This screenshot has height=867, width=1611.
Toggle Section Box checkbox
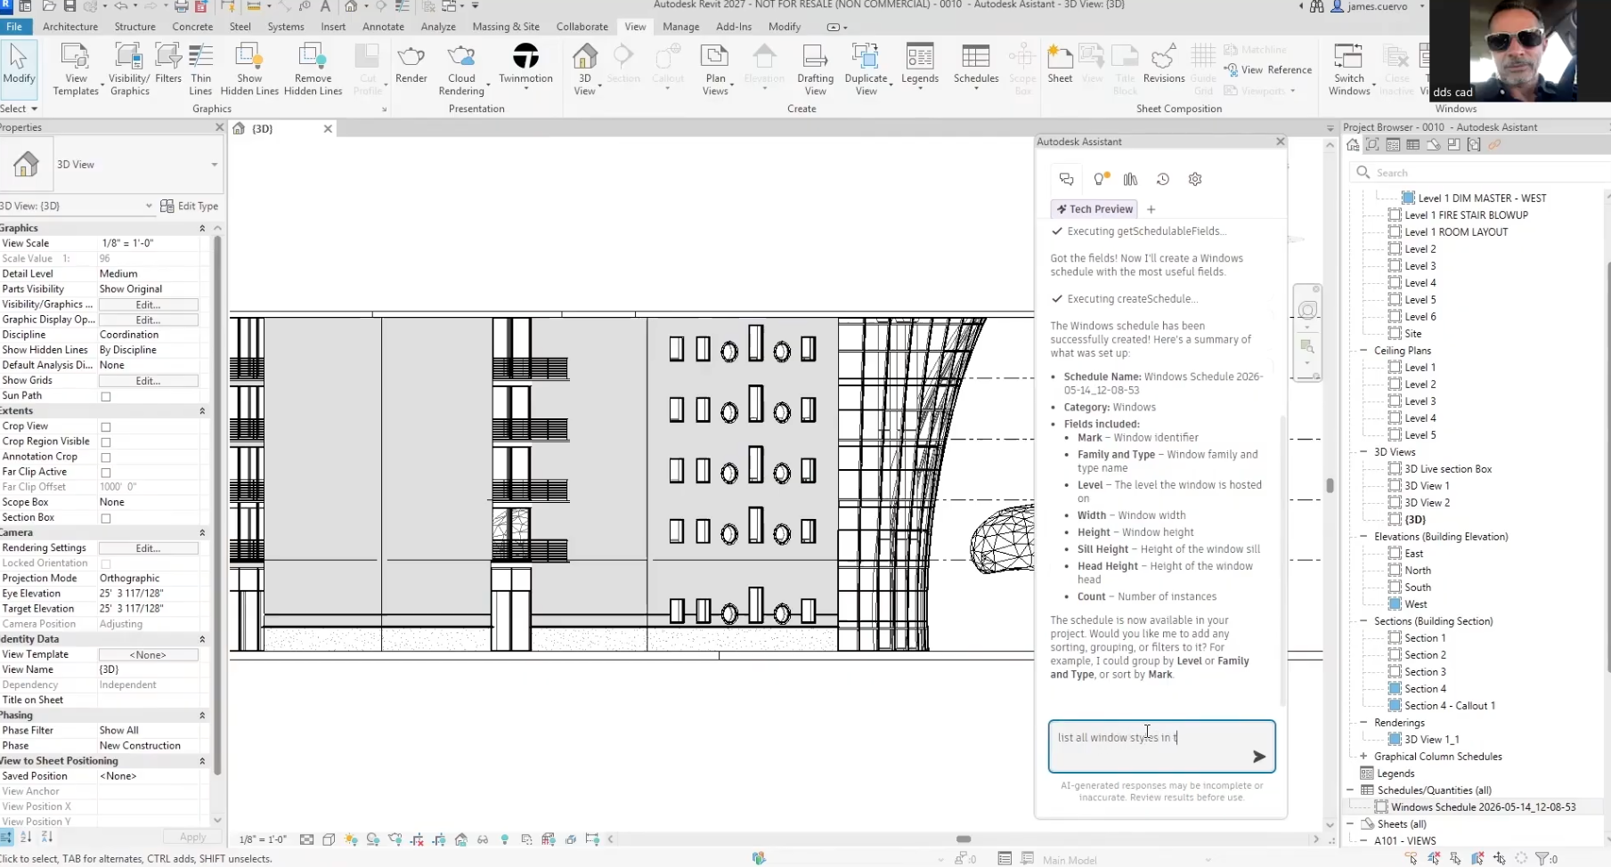tap(106, 518)
